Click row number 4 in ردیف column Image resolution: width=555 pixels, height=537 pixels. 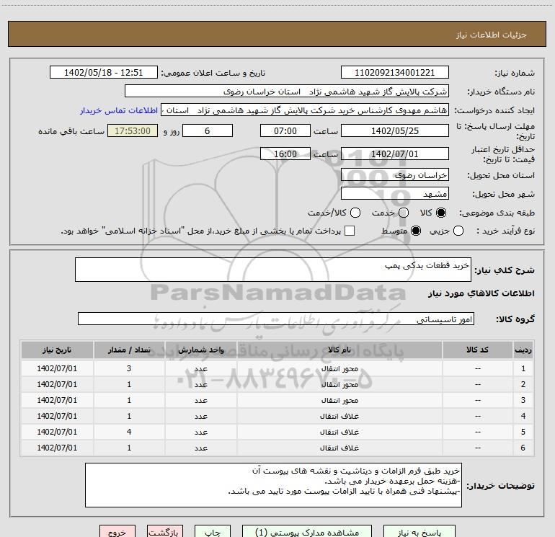[x=523, y=417]
